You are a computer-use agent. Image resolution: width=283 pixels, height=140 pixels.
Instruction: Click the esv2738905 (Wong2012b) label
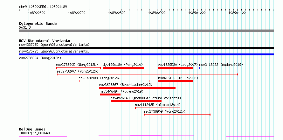point(77,65)
